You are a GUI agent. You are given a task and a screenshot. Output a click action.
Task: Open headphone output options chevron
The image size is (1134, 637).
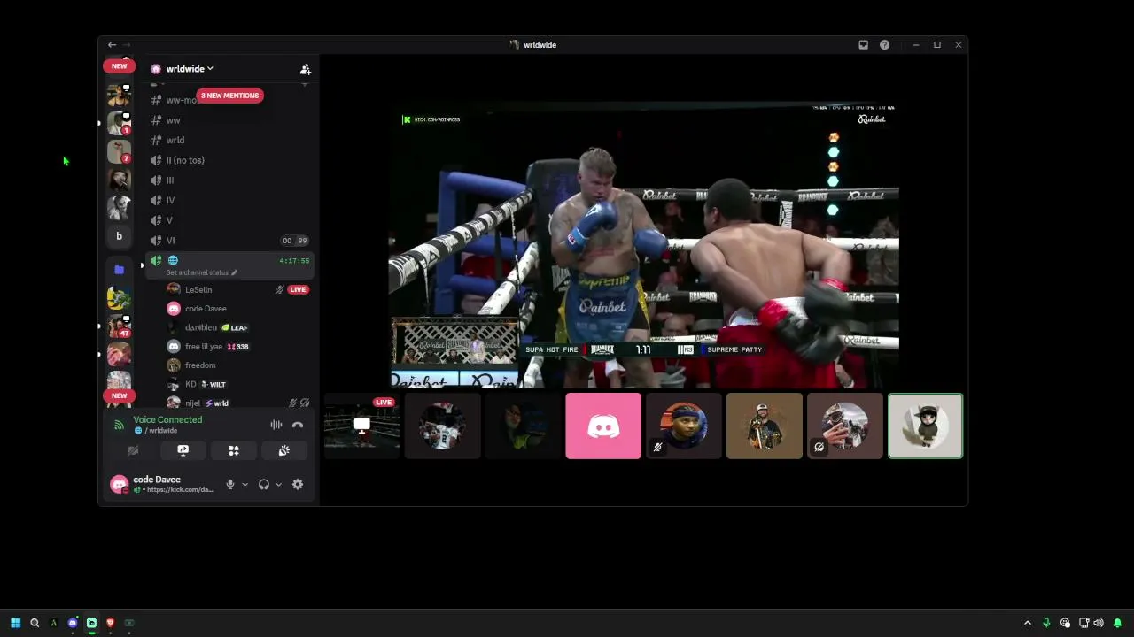(x=278, y=485)
